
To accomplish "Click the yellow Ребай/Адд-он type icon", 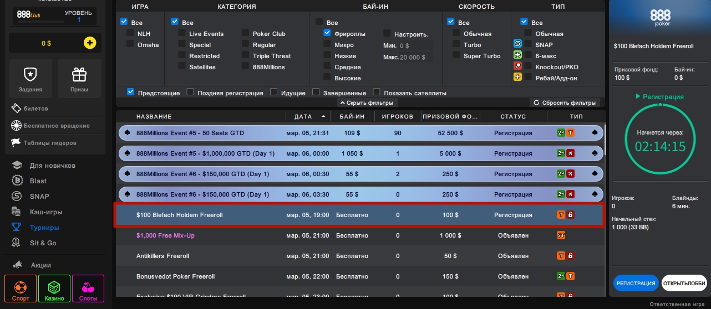I will (x=518, y=77).
